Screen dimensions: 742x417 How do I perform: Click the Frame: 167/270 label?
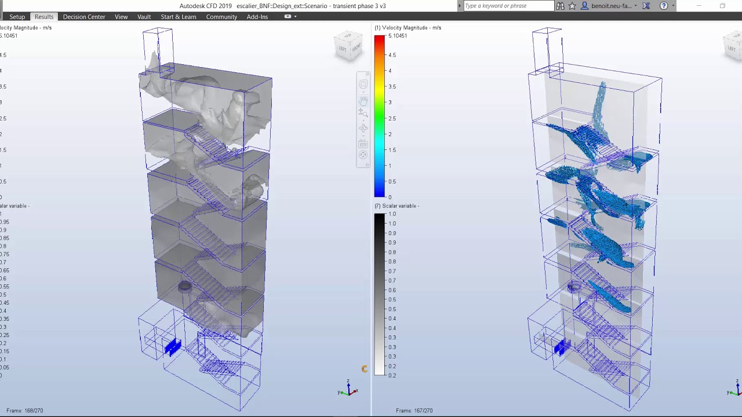point(414,411)
